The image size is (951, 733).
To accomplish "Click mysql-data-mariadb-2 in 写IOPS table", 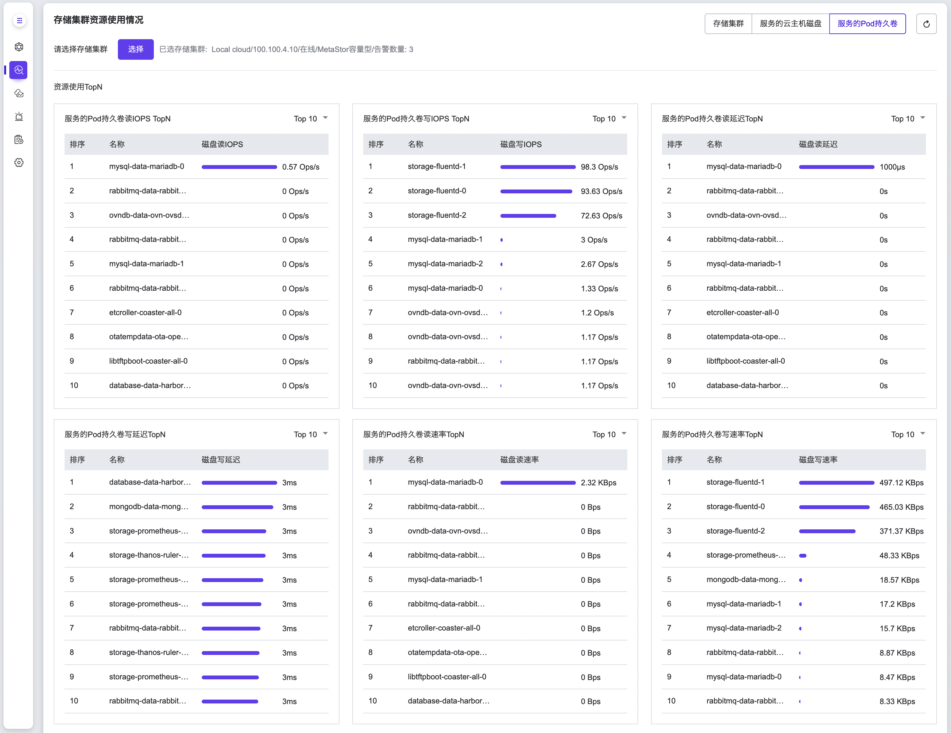I will point(445,263).
